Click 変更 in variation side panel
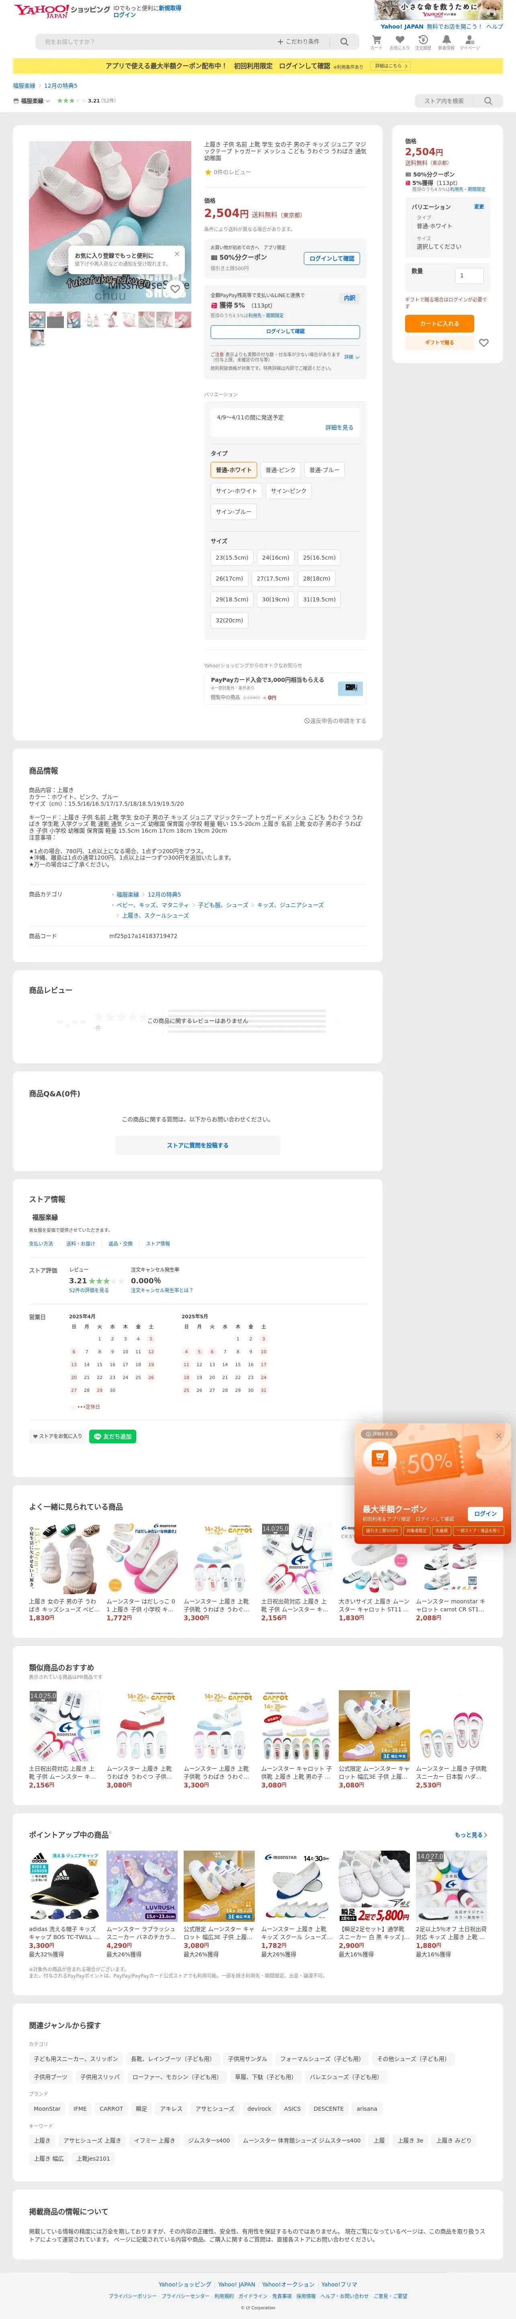 [x=478, y=207]
